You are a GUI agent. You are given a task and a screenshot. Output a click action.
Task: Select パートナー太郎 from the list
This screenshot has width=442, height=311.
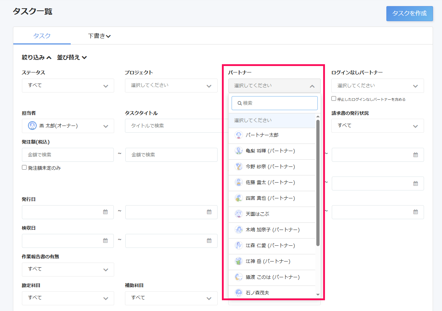click(x=272, y=135)
